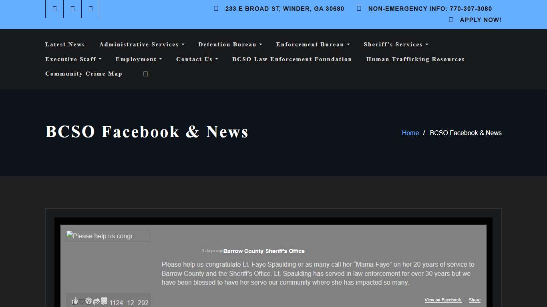Viewport: 547px width, 307px height.
Task: Click the heart reaction icon on the post
Action: tap(81, 301)
